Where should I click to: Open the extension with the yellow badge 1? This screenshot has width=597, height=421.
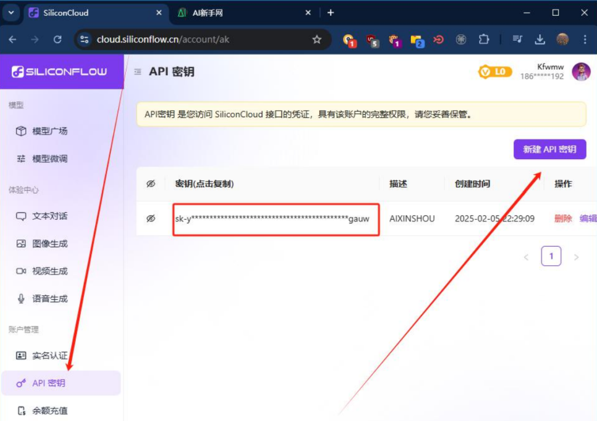349,40
